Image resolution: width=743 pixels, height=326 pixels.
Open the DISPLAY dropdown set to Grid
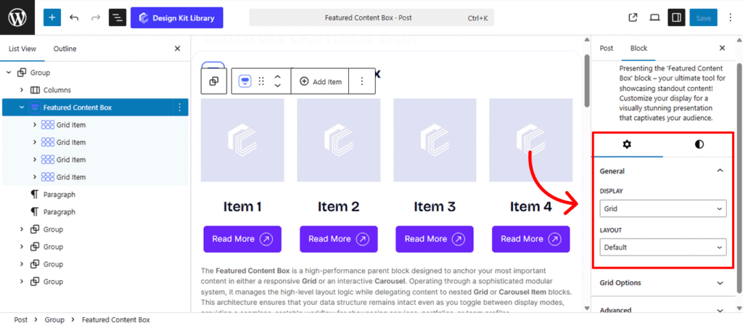[x=662, y=208]
